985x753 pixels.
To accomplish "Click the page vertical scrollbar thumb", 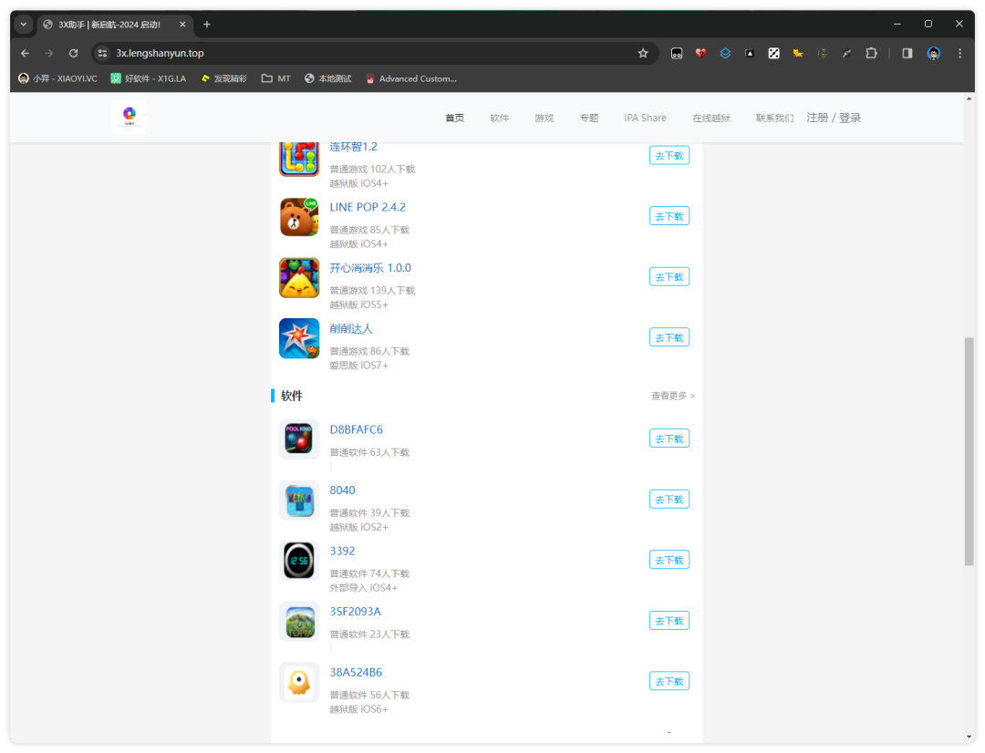I will coord(969,451).
